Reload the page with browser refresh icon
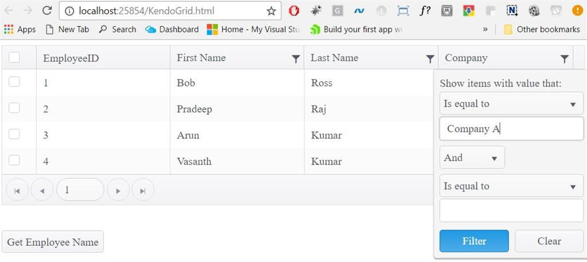The height and width of the screenshot is (262, 587). click(47, 10)
